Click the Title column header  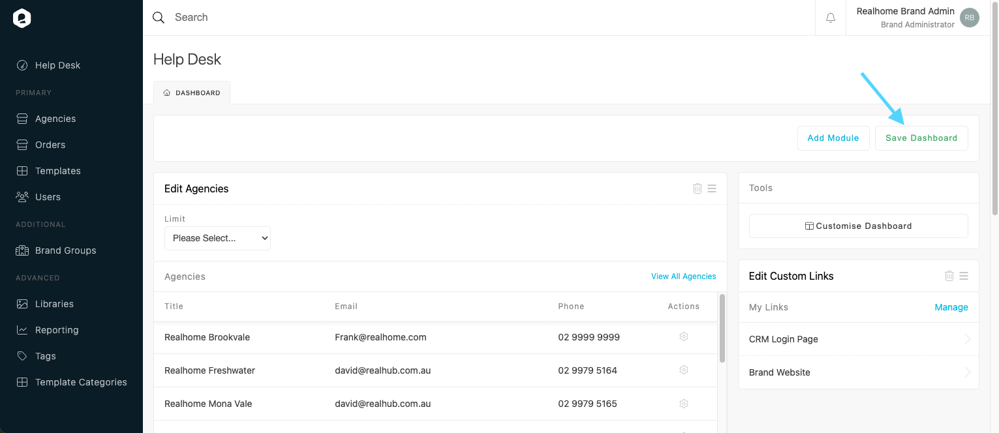point(174,306)
